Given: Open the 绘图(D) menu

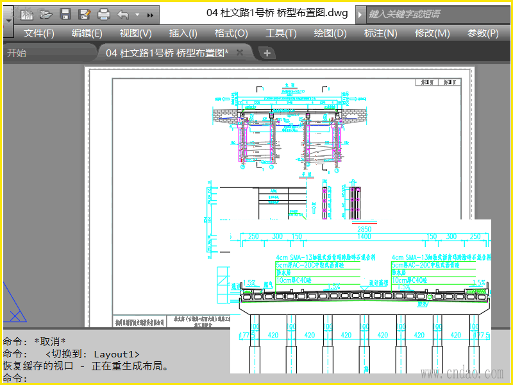Looking at the screenshot, I should click(x=330, y=33).
